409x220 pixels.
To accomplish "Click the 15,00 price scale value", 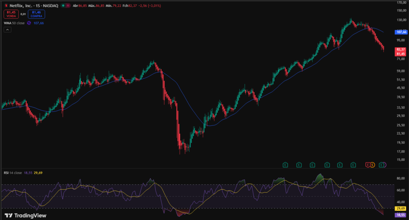I will tap(401, 160).
